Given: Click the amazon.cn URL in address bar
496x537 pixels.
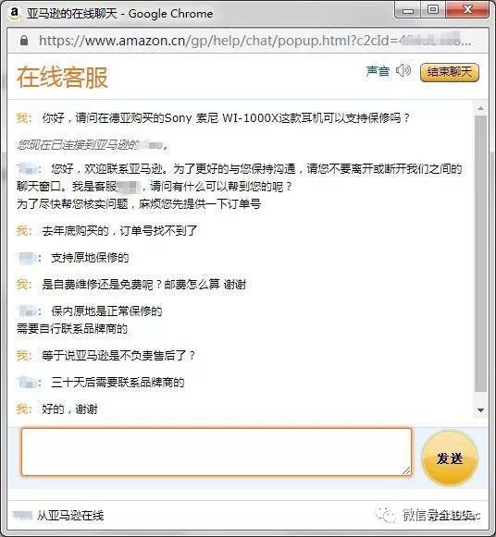Looking at the screenshot, I should click(254, 41).
